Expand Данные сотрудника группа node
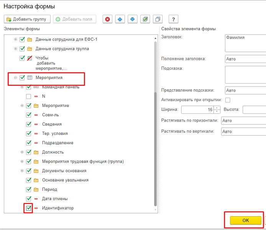This screenshot has height=230, width=266. [15, 49]
